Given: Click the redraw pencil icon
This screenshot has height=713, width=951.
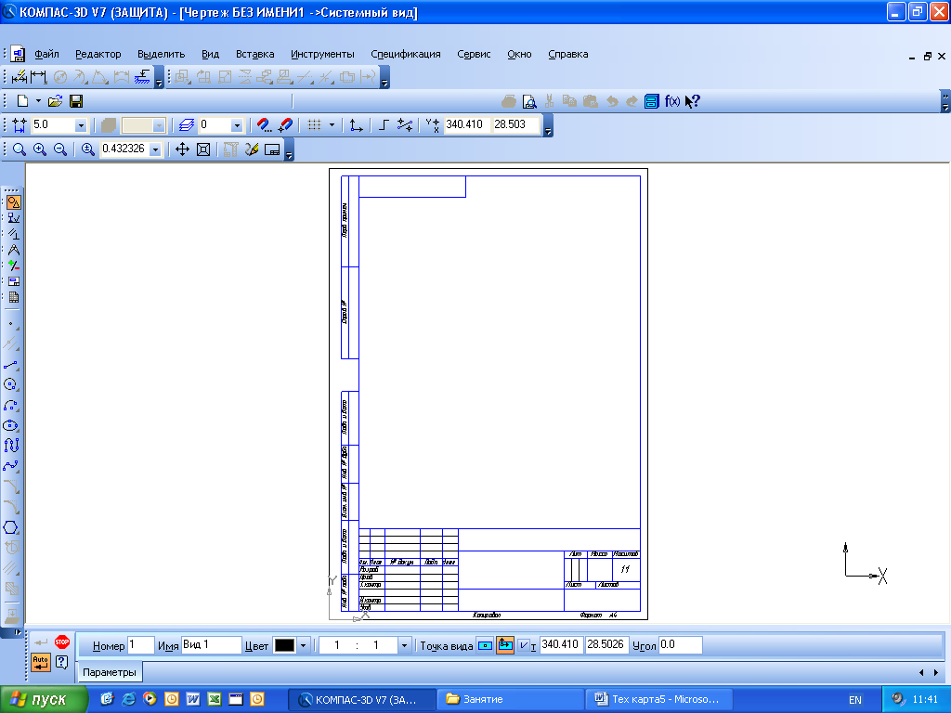Looking at the screenshot, I should tap(252, 149).
